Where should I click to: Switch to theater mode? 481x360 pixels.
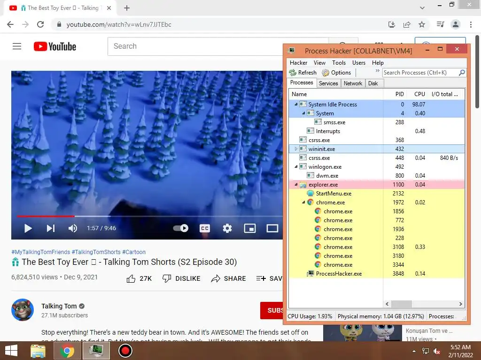272,228
